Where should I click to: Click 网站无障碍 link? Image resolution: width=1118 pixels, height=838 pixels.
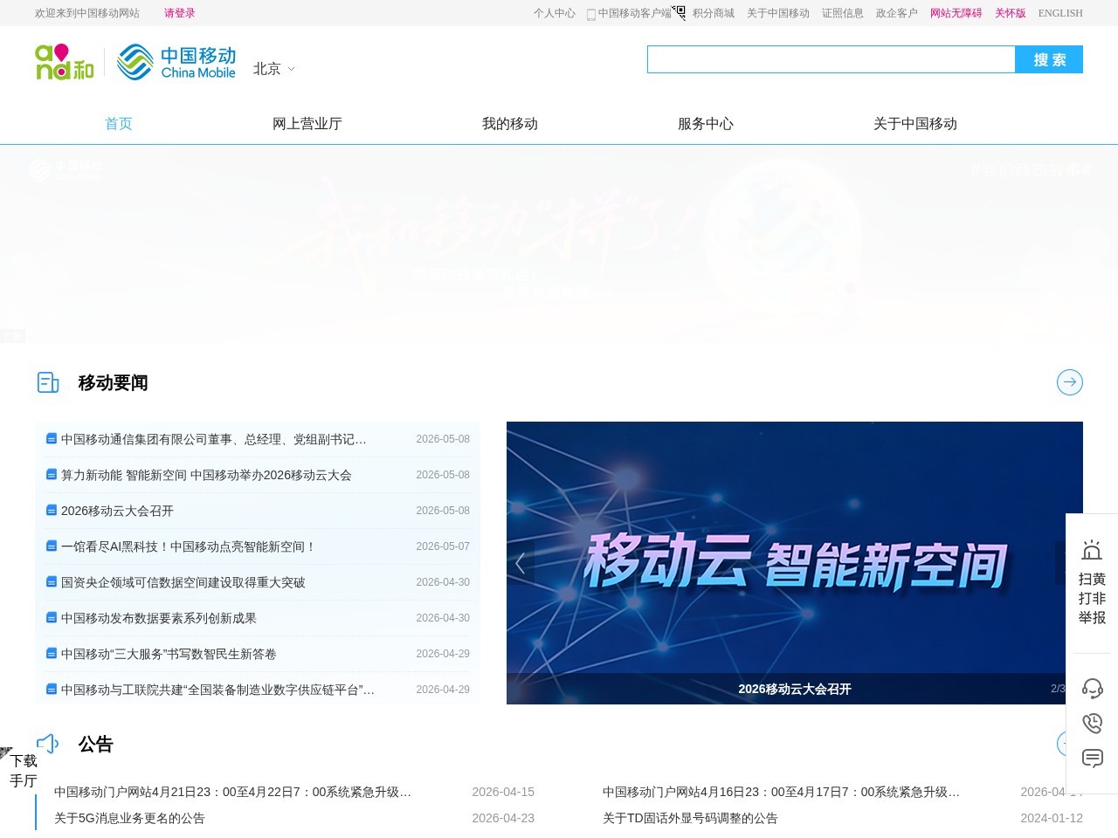(956, 13)
